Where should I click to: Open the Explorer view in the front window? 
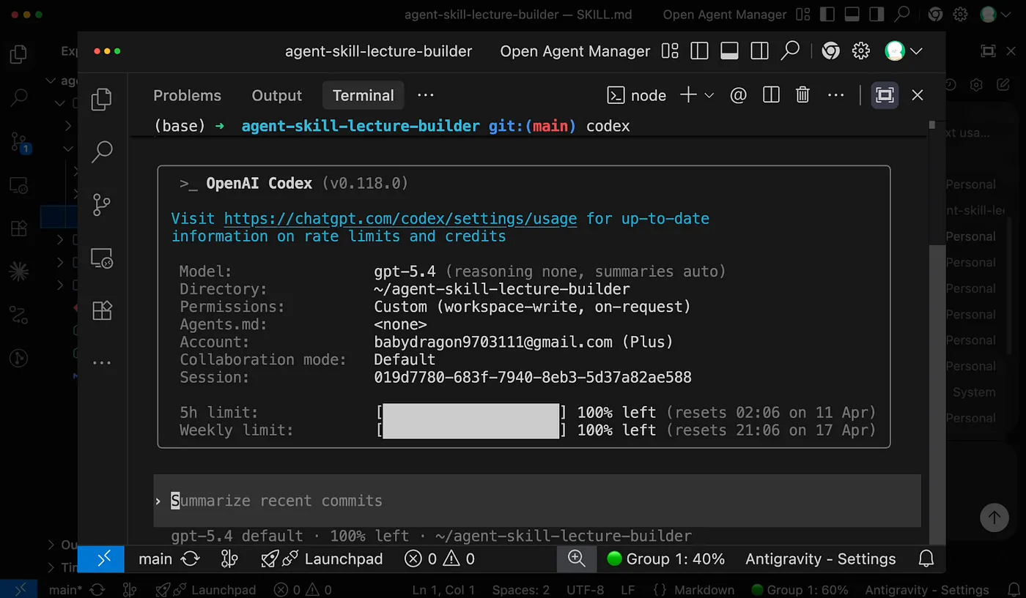(102, 100)
